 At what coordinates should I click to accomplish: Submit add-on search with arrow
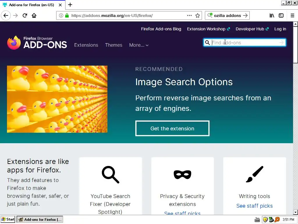tap(281, 43)
